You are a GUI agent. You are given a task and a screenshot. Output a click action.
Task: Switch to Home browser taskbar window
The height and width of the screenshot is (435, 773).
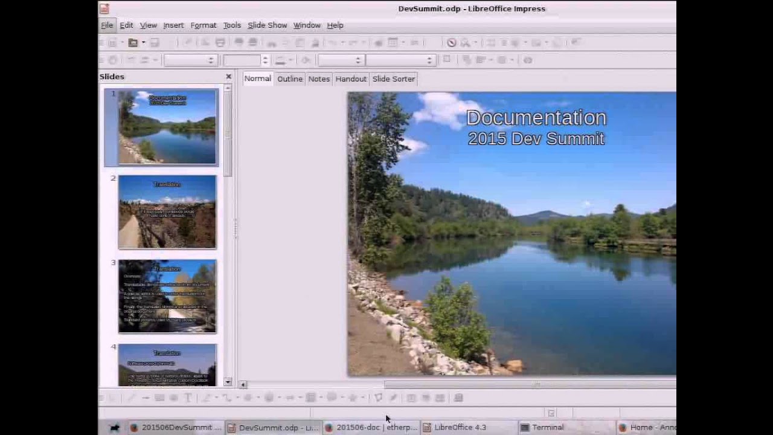click(x=646, y=427)
